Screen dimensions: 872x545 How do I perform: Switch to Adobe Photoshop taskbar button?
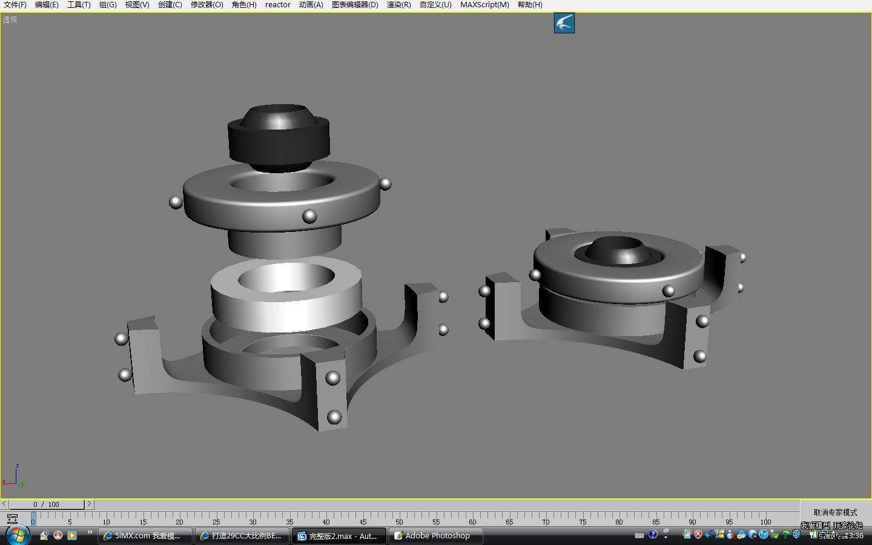[x=435, y=536]
